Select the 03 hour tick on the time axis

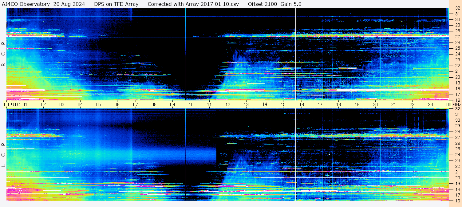[x=62, y=104]
